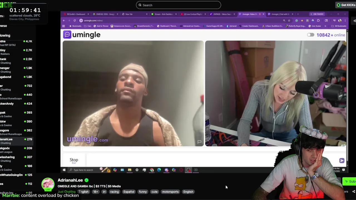The height and width of the screenshot is (200, 356).
Task: Click the Kick share icon
Action: click(x=354, y=191)
